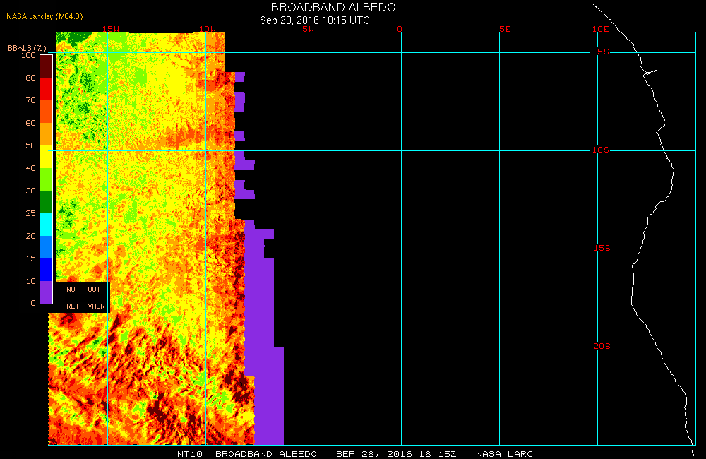Screen dimensions: 706x459
Task: Click the legend scale value 10
Action: pyautogui.click(x=30, y=280)
